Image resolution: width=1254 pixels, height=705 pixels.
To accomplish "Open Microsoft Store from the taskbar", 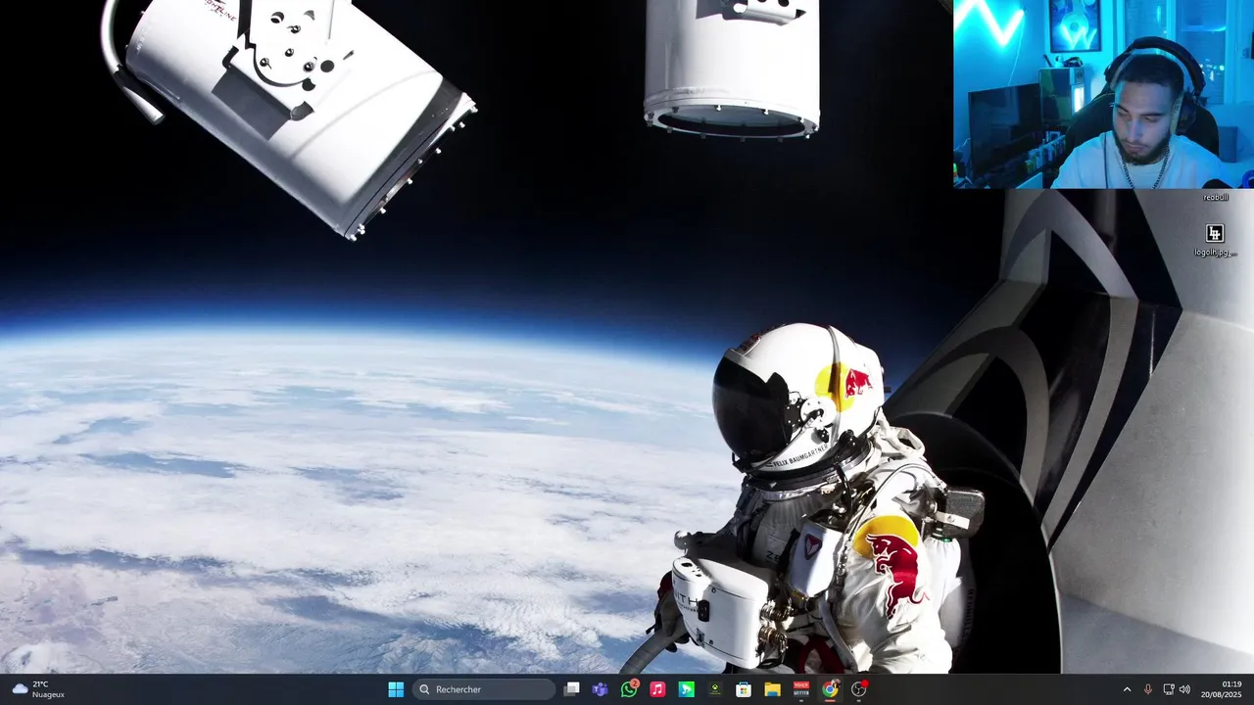I will pos(744,689).
